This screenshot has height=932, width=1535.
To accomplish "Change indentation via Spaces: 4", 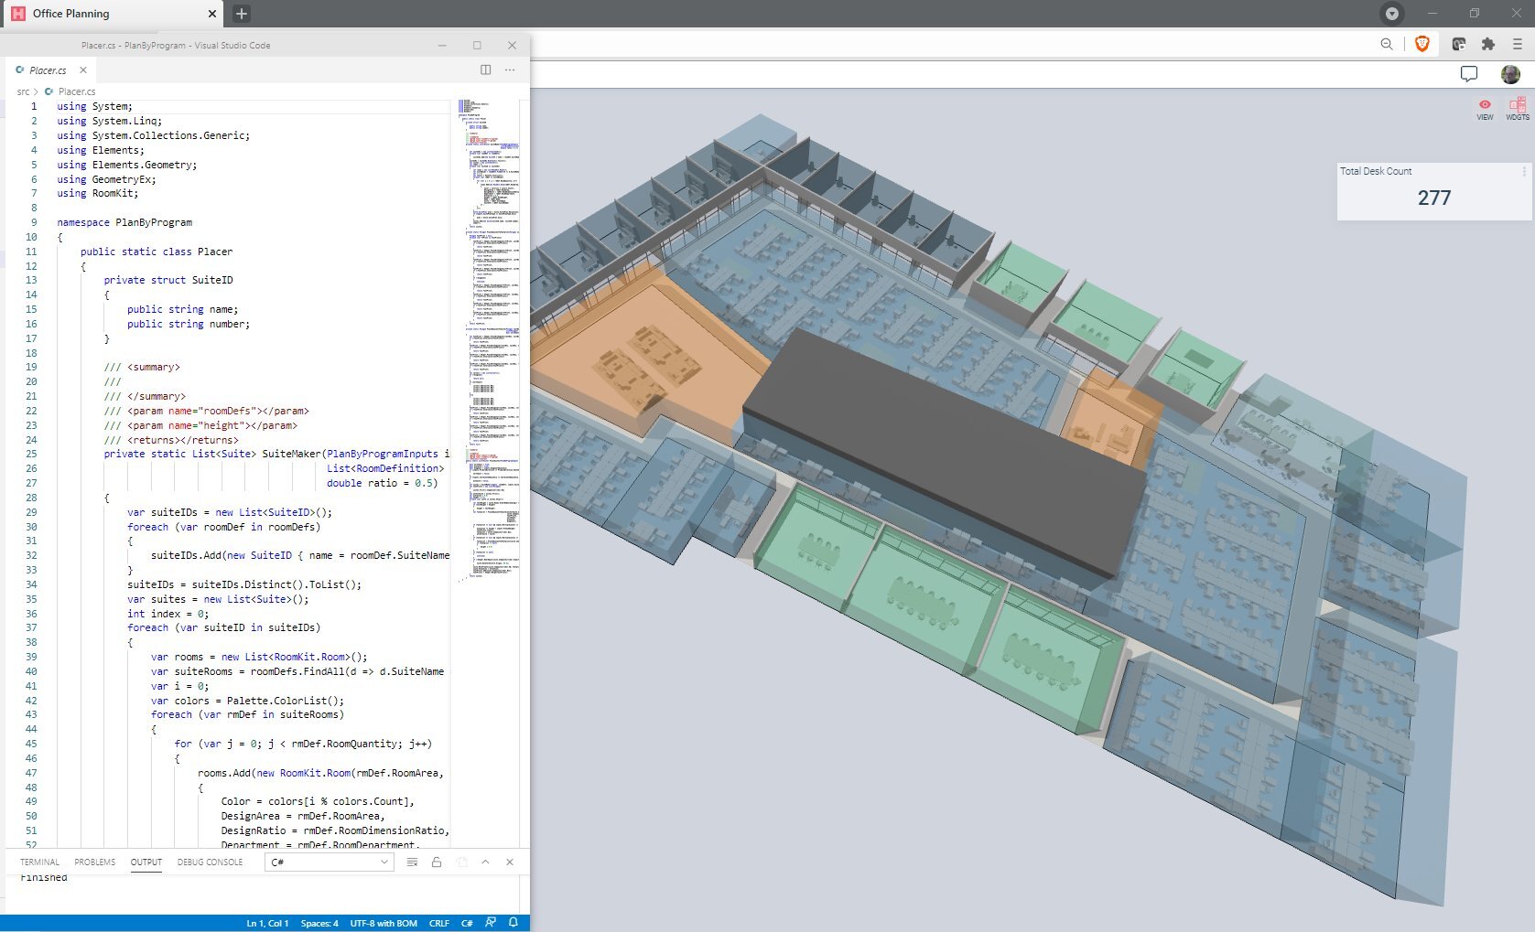I will pos(319,924).
